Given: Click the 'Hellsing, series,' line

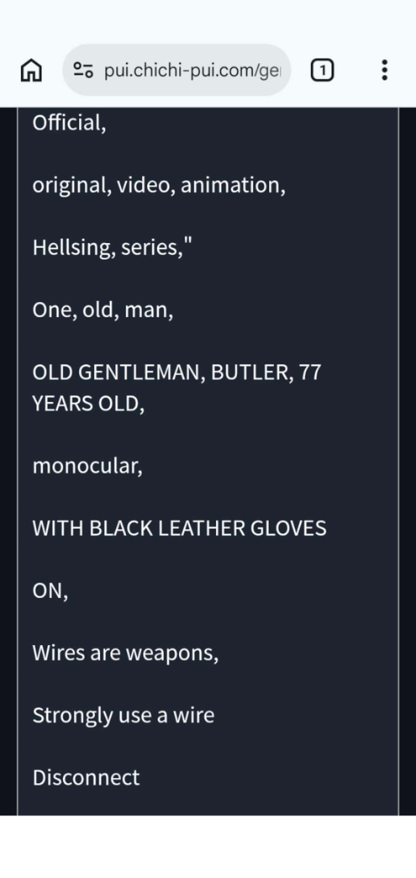Looking at the screenshot, I should (x=112, y=247).
